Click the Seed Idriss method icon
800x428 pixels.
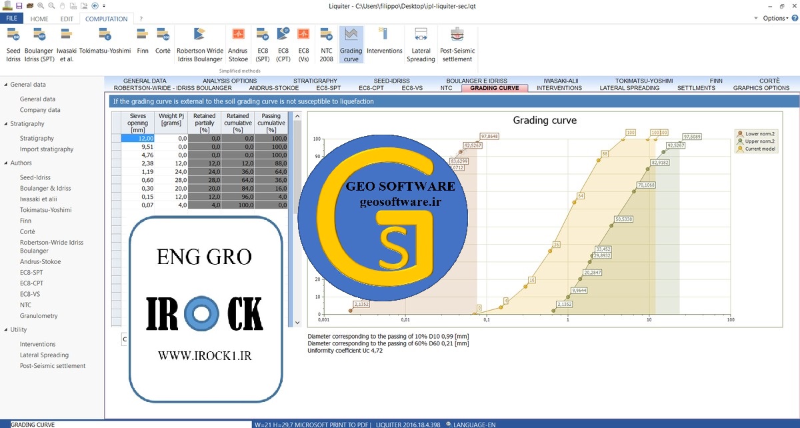click(x=13, y=35)
